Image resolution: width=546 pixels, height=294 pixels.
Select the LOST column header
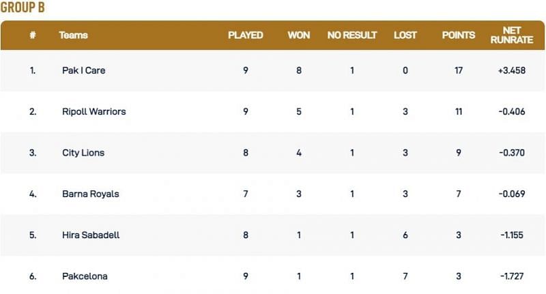pos(405,35)
